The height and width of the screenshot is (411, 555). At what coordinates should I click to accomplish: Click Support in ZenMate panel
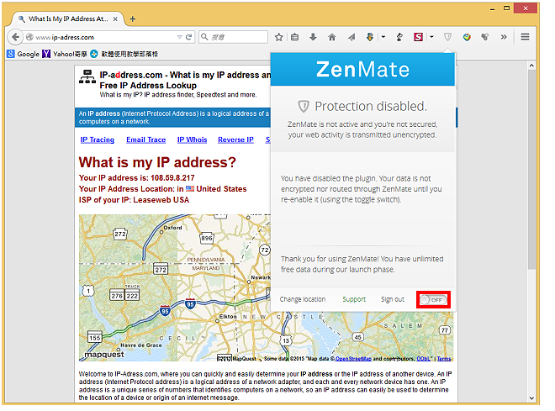pyautogui.click(x=354, y=299)
